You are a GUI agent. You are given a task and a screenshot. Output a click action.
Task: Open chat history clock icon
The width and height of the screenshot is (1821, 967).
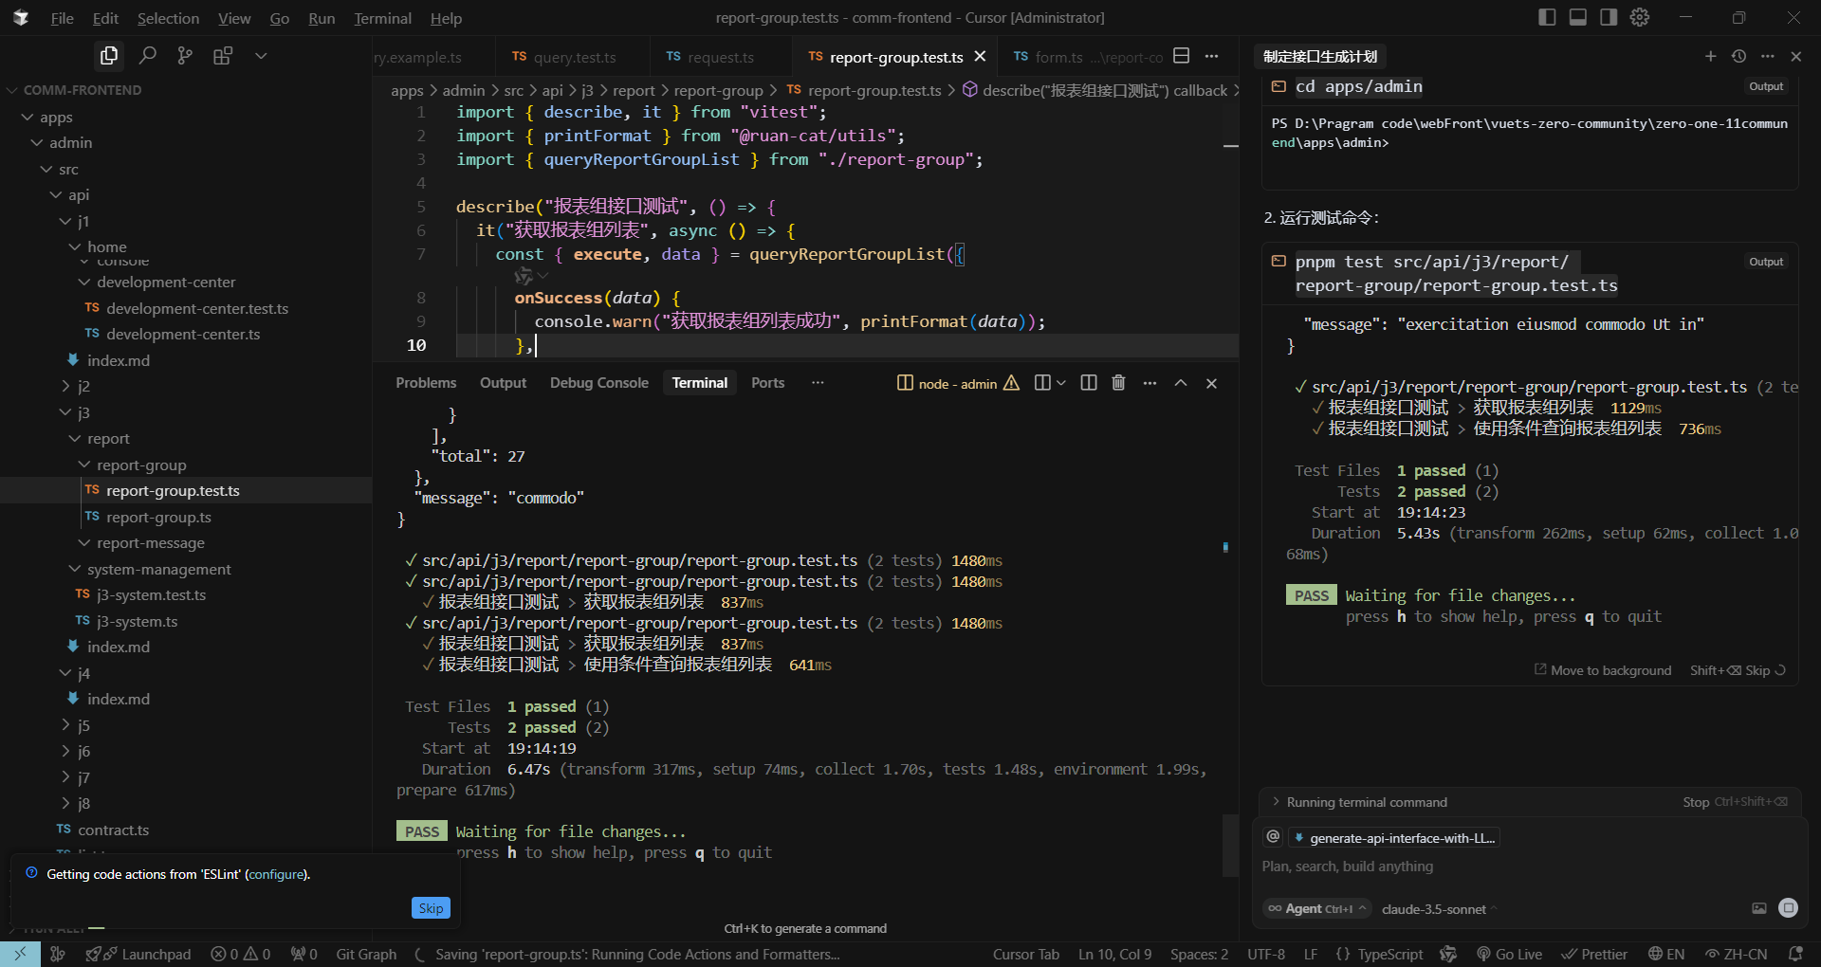coord(1739,56)
